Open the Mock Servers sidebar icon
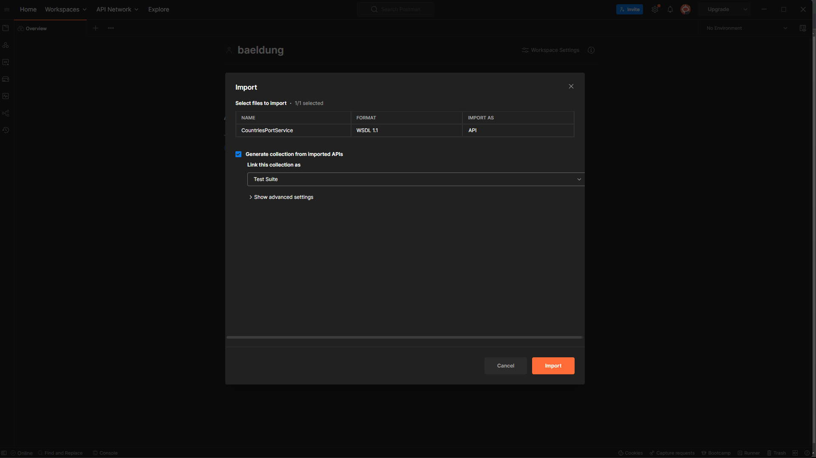816x458 pixels. click(x=6, y=79)
